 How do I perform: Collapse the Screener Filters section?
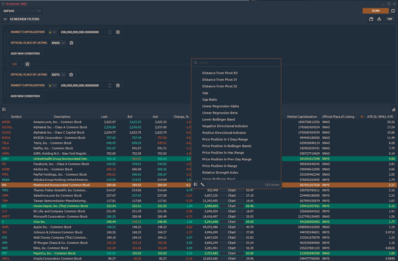click(x=5, y=19)
